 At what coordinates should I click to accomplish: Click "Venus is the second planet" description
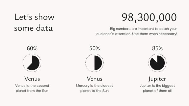32,88
